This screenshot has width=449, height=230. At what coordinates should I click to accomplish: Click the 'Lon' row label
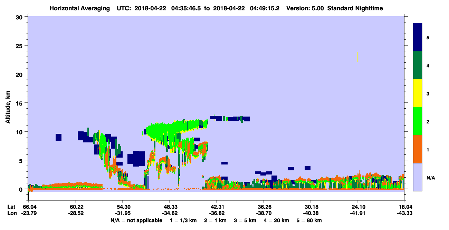11,213
